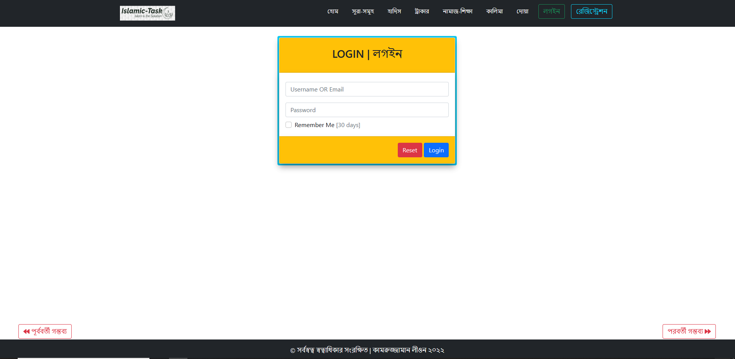Click the green লগইন navbar button
Viewport: 735px width, 359px height.
coord(551,11)
